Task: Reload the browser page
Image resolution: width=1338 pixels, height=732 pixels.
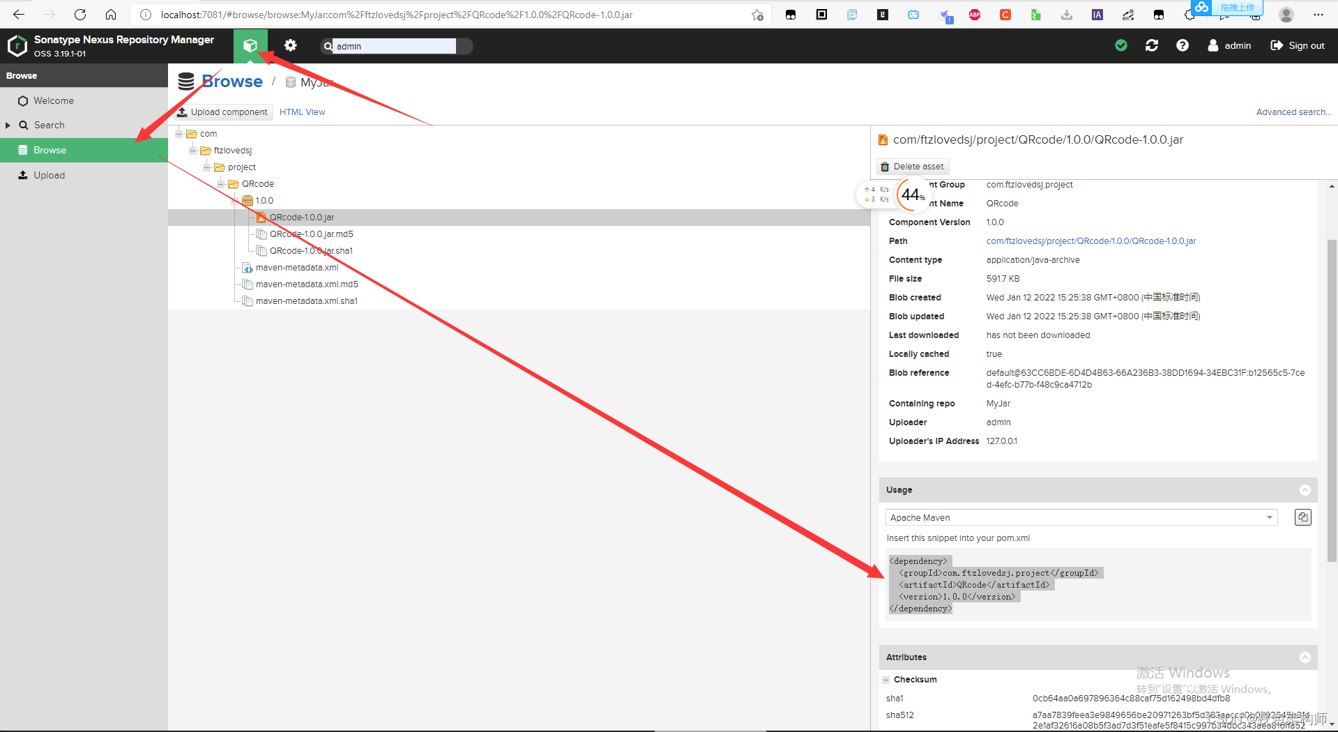Action: pos(80,14)
